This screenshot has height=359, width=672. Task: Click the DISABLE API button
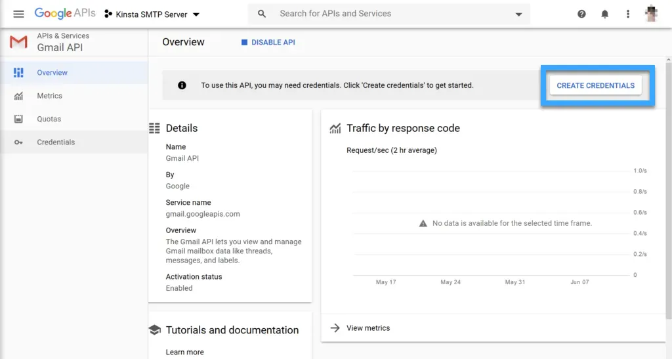tap(268, 43)
